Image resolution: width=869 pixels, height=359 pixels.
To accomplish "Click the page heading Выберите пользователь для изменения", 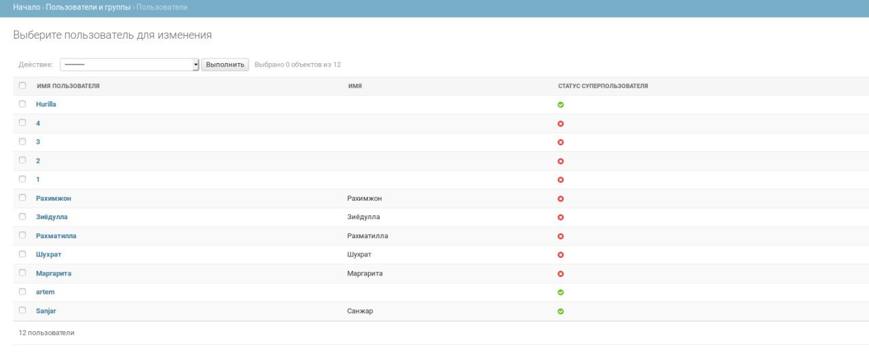I will [x=113, y=35].
